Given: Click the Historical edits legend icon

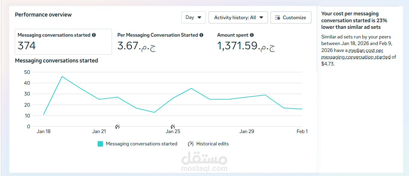Looking at the screenshot, I should (191, 144).
